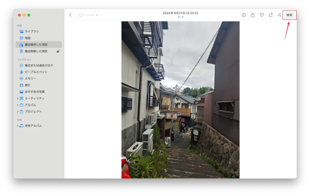The image size is (310, 196).
Task: Unlock recently deleted items via the lock icon
Action: pyautogui.click(x=58, y=51)
